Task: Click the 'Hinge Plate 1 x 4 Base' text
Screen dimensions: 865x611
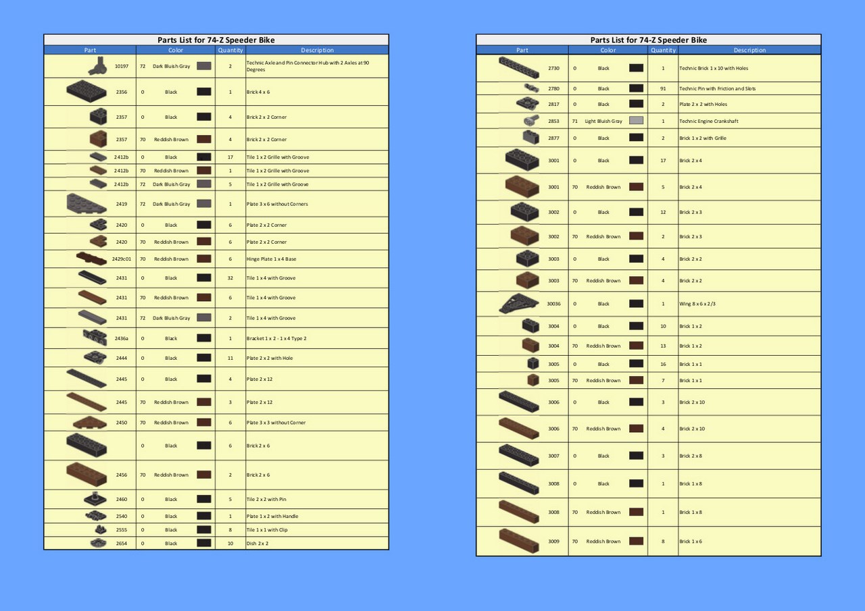Action: 272,259
